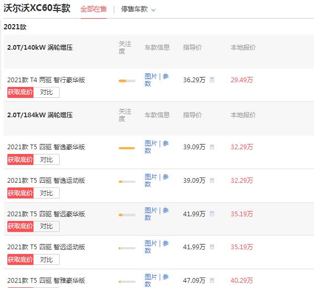Click local price 35.19万 for 智远运动版
The image size is (314, 288).
coord(242,247)
